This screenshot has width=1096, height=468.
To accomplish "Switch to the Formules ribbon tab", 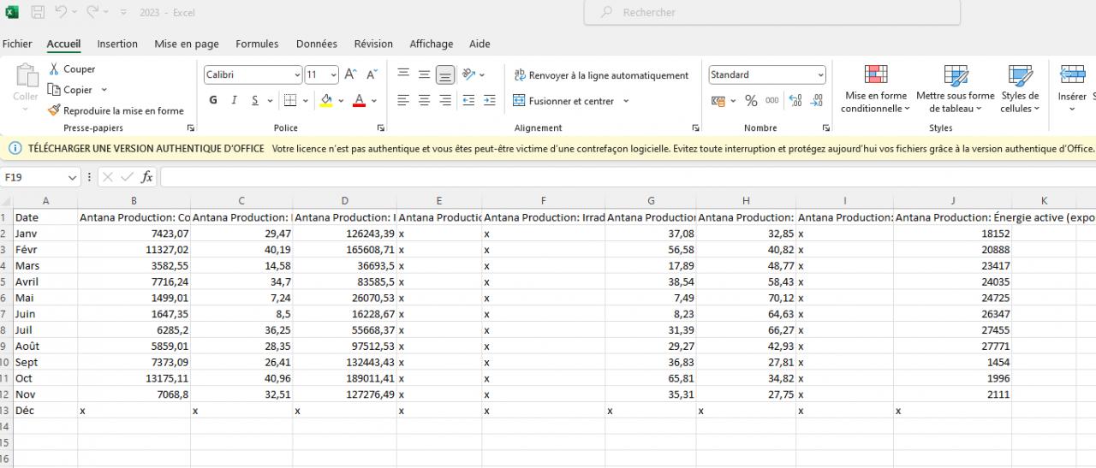I will (x=257, y=44).
